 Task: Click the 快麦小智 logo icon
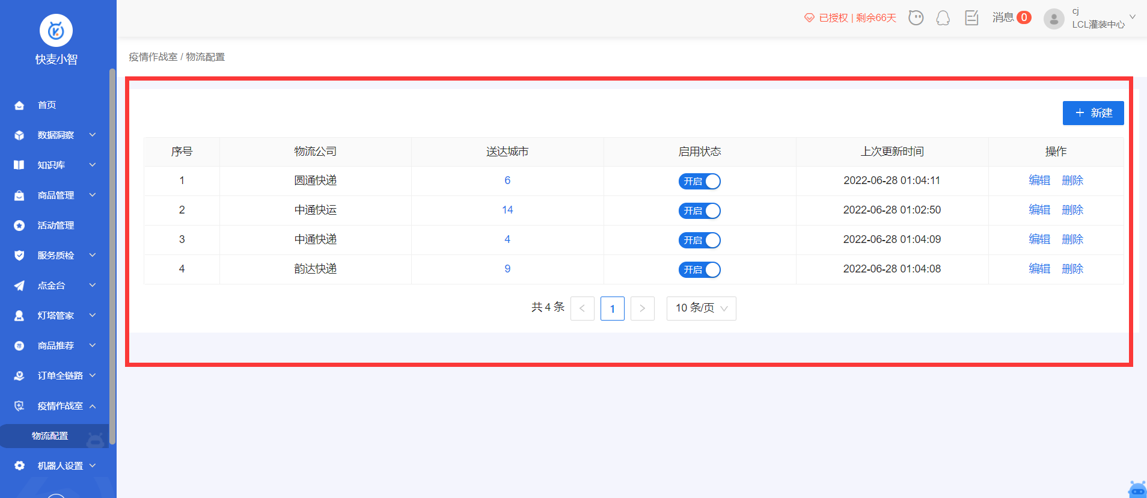coord(56,30)
